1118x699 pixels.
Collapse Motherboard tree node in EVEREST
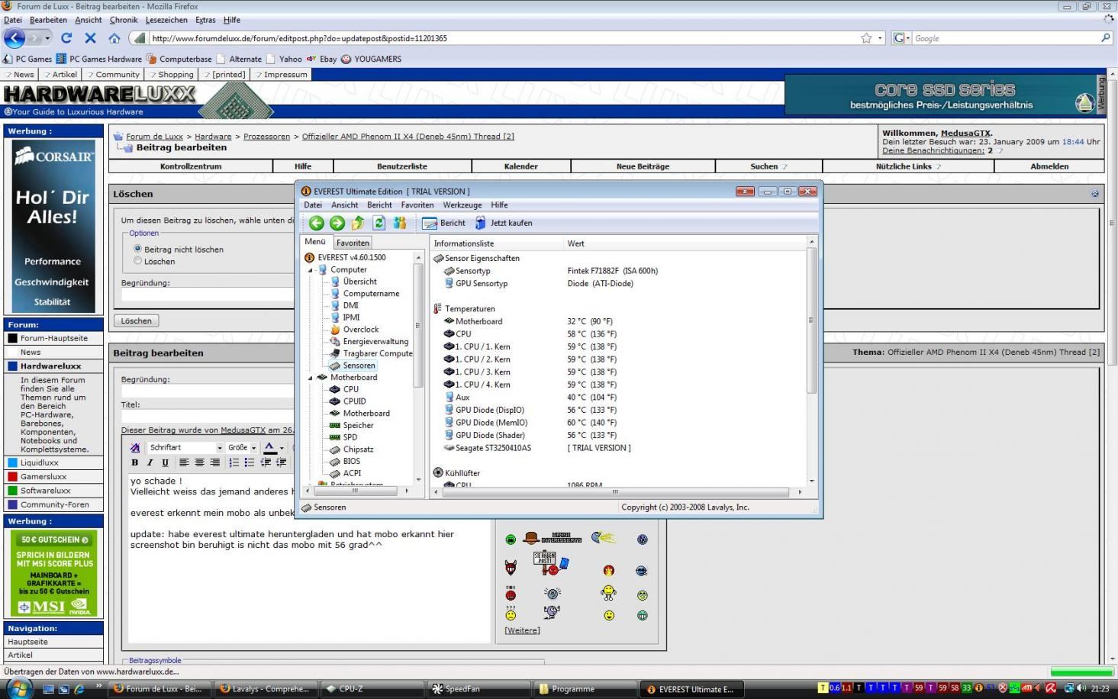pos(311,378)
